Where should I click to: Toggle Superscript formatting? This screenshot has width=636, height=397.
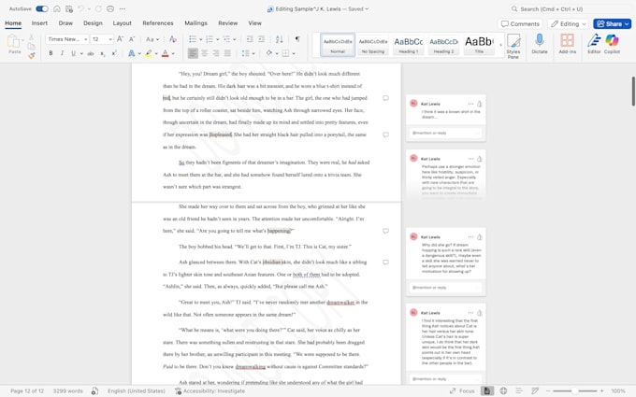[x=114, y=53]
